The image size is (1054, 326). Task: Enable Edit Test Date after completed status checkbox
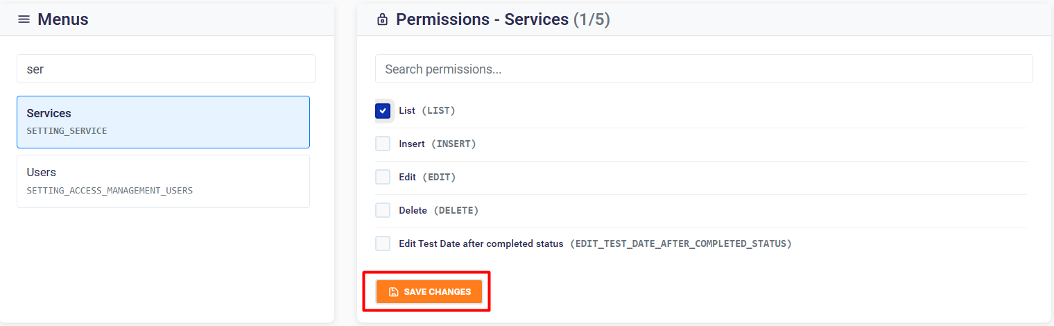[x=383, y=243]
